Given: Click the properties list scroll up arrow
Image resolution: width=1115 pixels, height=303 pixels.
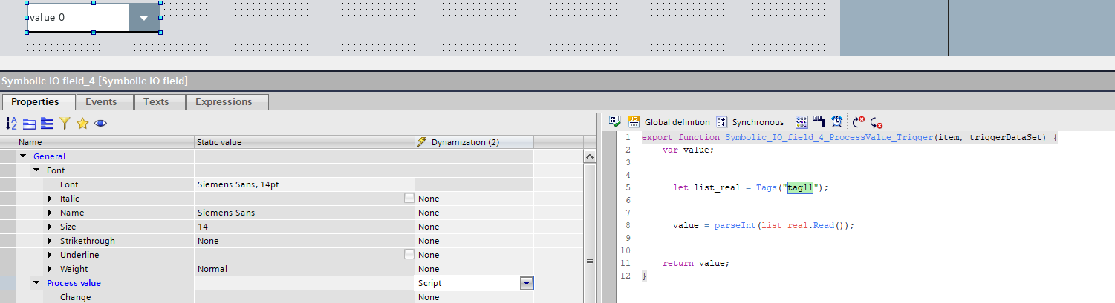Looking at the screenshot, I should pos(591,157).
